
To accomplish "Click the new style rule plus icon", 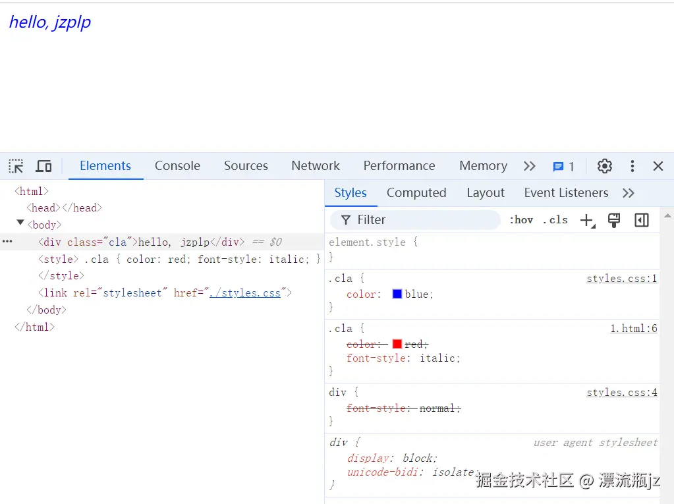I will tap(587, 219).
